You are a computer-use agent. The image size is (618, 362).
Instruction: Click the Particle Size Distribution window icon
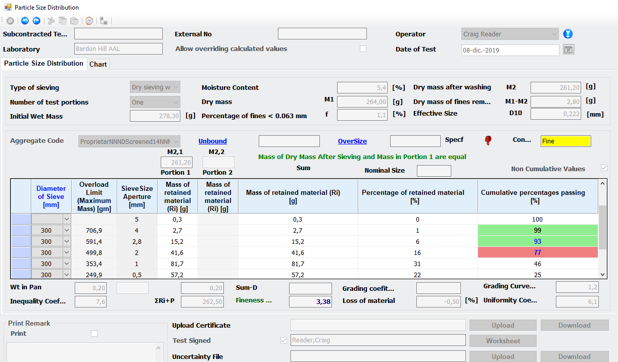[8, 7]
